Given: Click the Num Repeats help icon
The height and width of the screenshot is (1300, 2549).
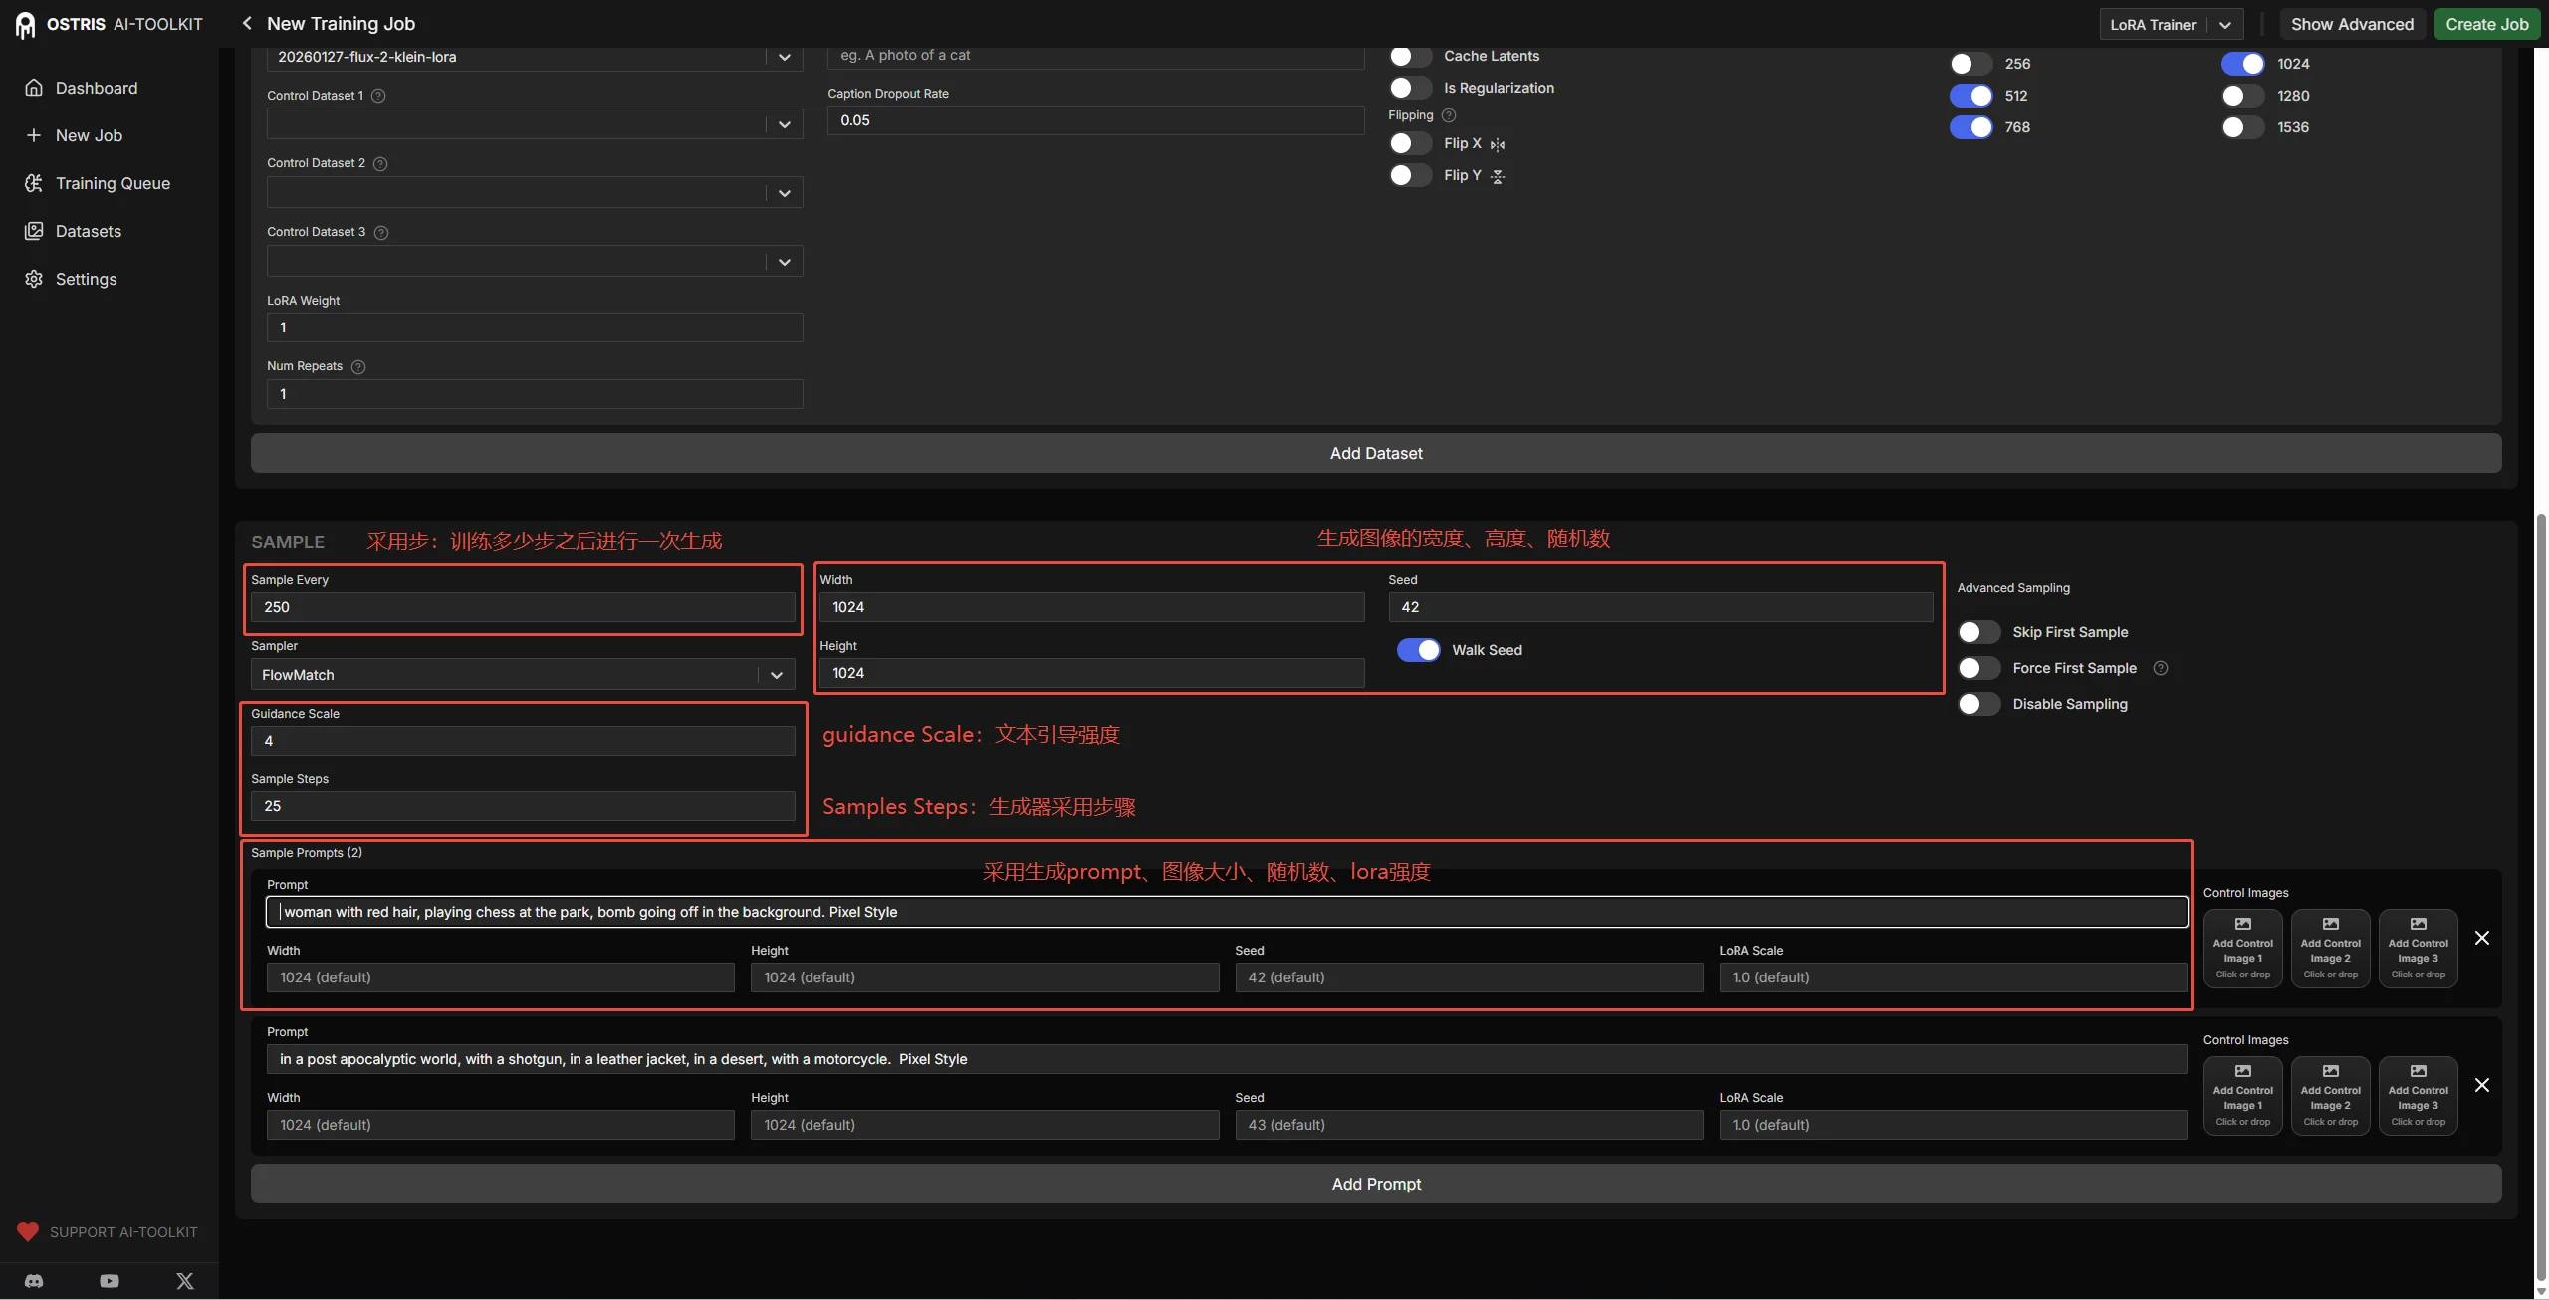Looking at the screenshot, I should (358, 367).
